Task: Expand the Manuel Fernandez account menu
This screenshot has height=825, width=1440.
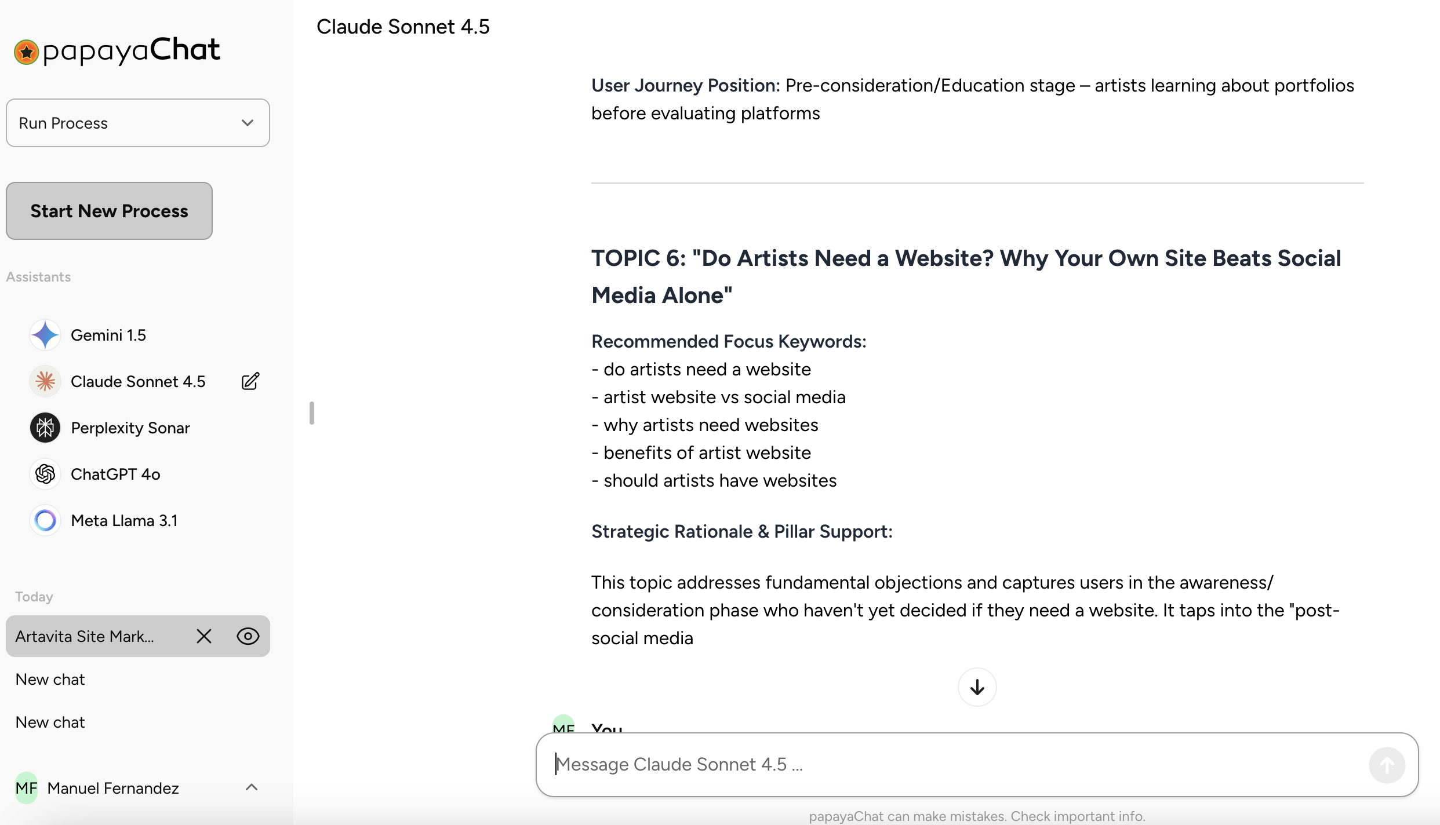Action: tap(251, 787)
